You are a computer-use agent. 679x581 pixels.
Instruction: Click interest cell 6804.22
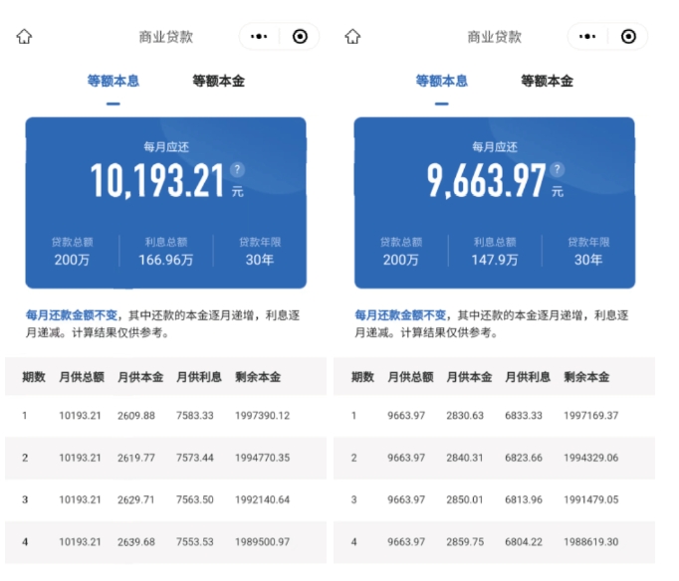pyautogui.click(x=524, y=541)
